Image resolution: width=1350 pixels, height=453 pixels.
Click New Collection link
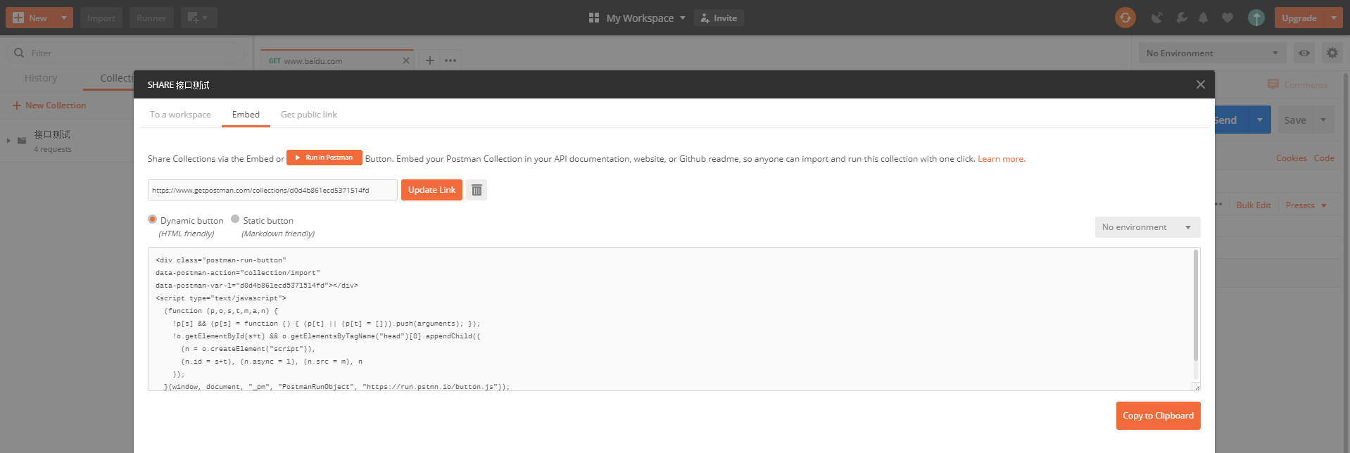[49, 106]
